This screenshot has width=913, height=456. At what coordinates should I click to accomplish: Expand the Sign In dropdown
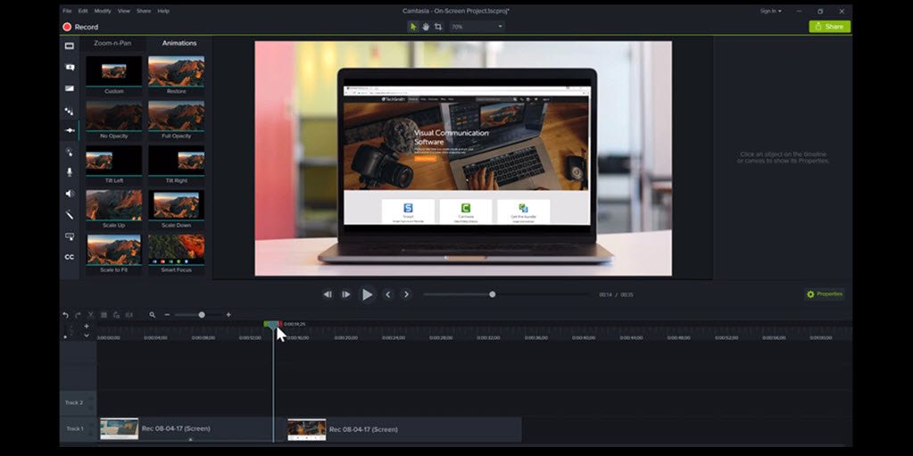pos(770,11)
